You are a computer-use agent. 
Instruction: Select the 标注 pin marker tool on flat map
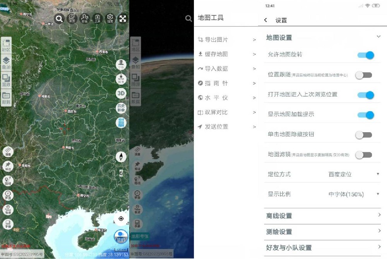[8, 166]
